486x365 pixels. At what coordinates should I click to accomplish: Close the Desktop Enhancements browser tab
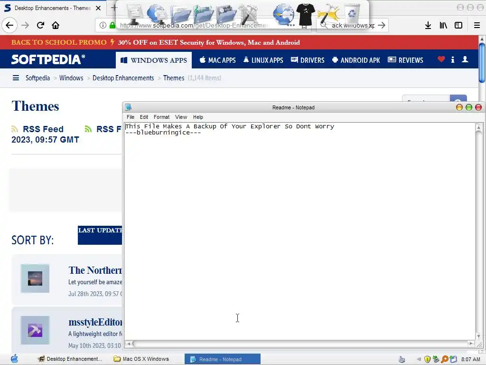click(98, 8)
